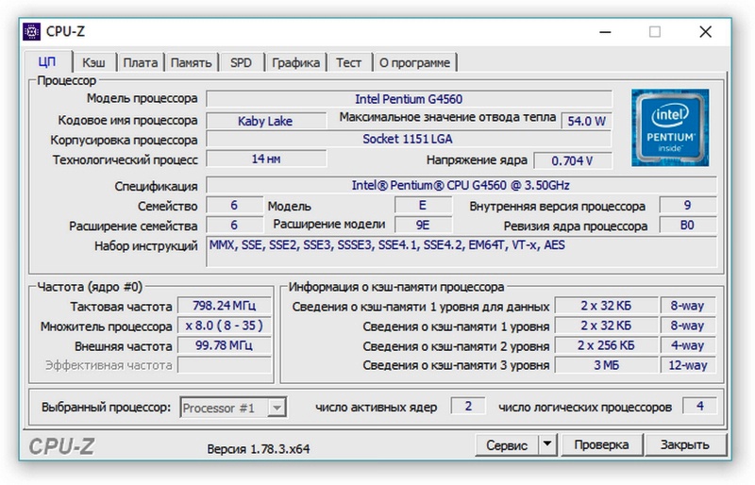
Task: Click the Набор инструкций label
Action: click(x=146, y=246)
